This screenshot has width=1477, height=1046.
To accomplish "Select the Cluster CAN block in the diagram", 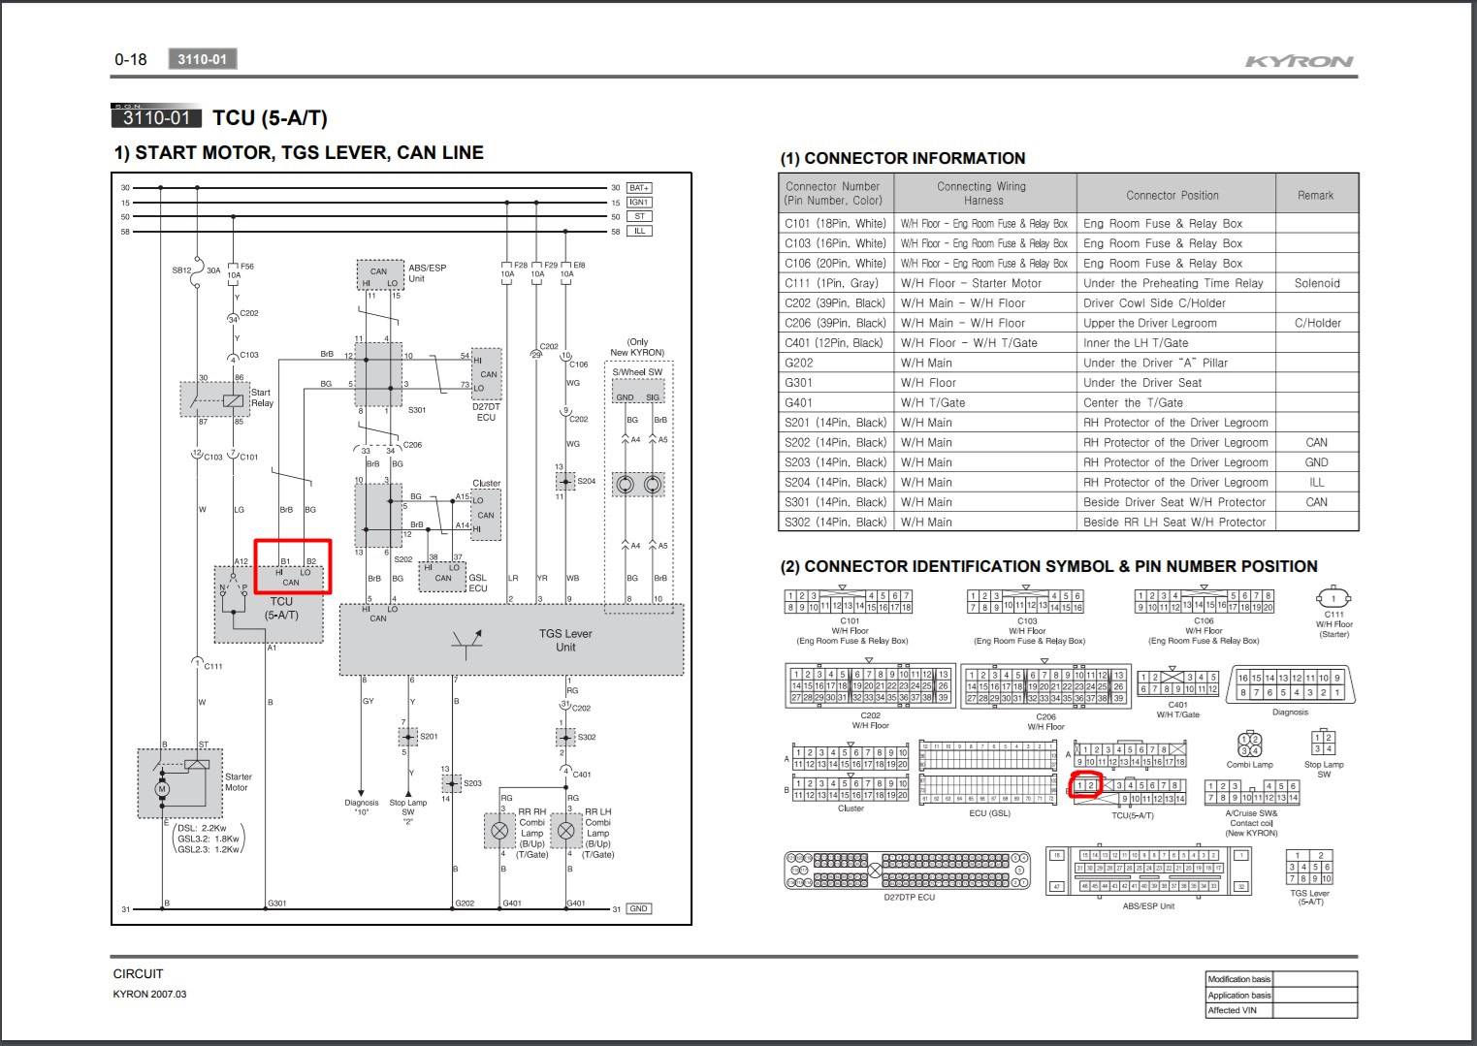I will pos(486,514).
